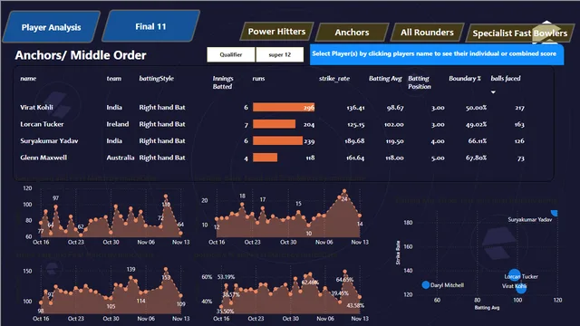This screenshot has width=580, height=326.
Task: Select player Lorcan Tucker in table
Action: (42, 124)
